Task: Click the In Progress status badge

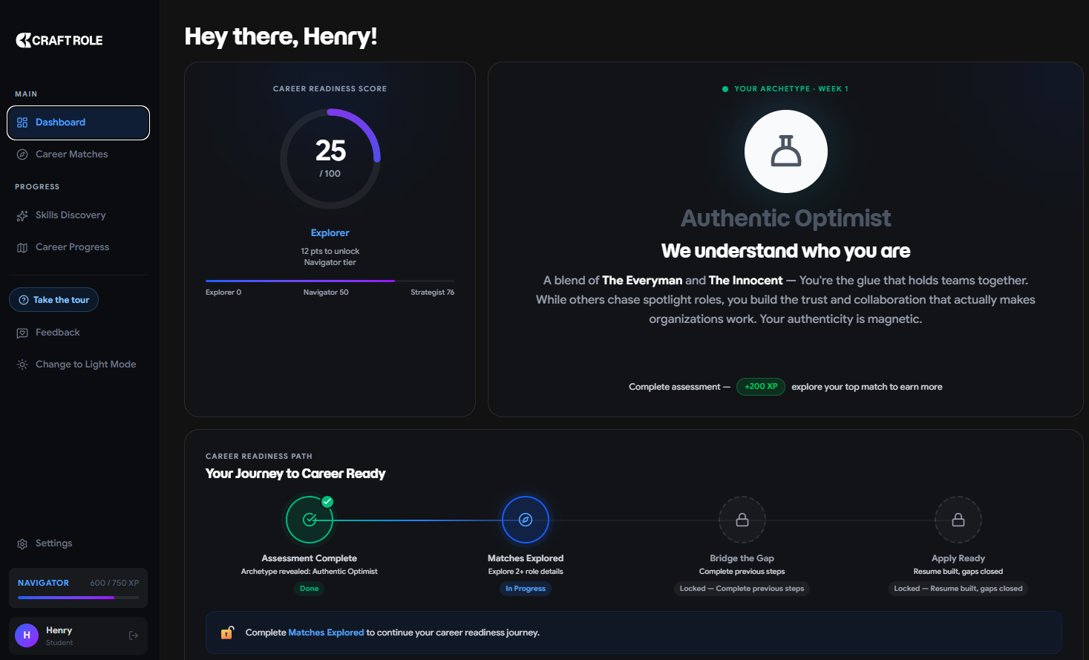Action: (x=526, y=589)
